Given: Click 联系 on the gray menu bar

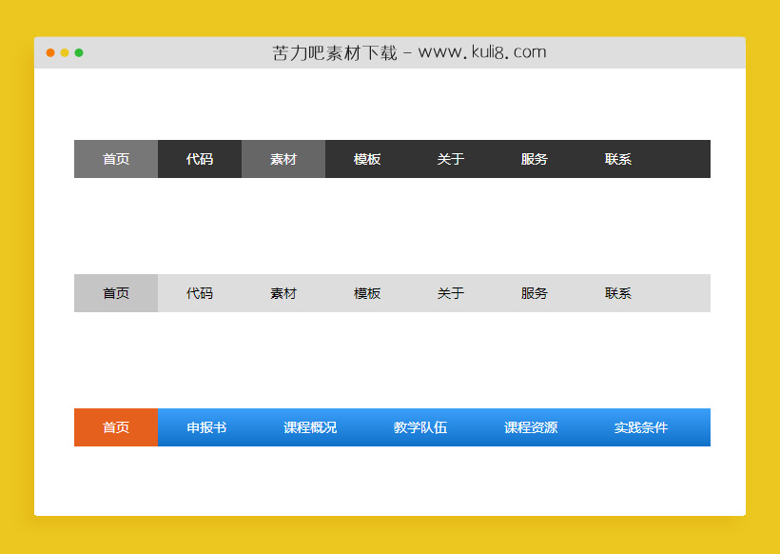Looking at the screenshot, I should click(x=617, y=293).
